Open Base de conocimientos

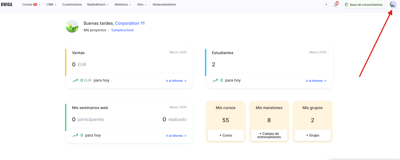point(363,4)
